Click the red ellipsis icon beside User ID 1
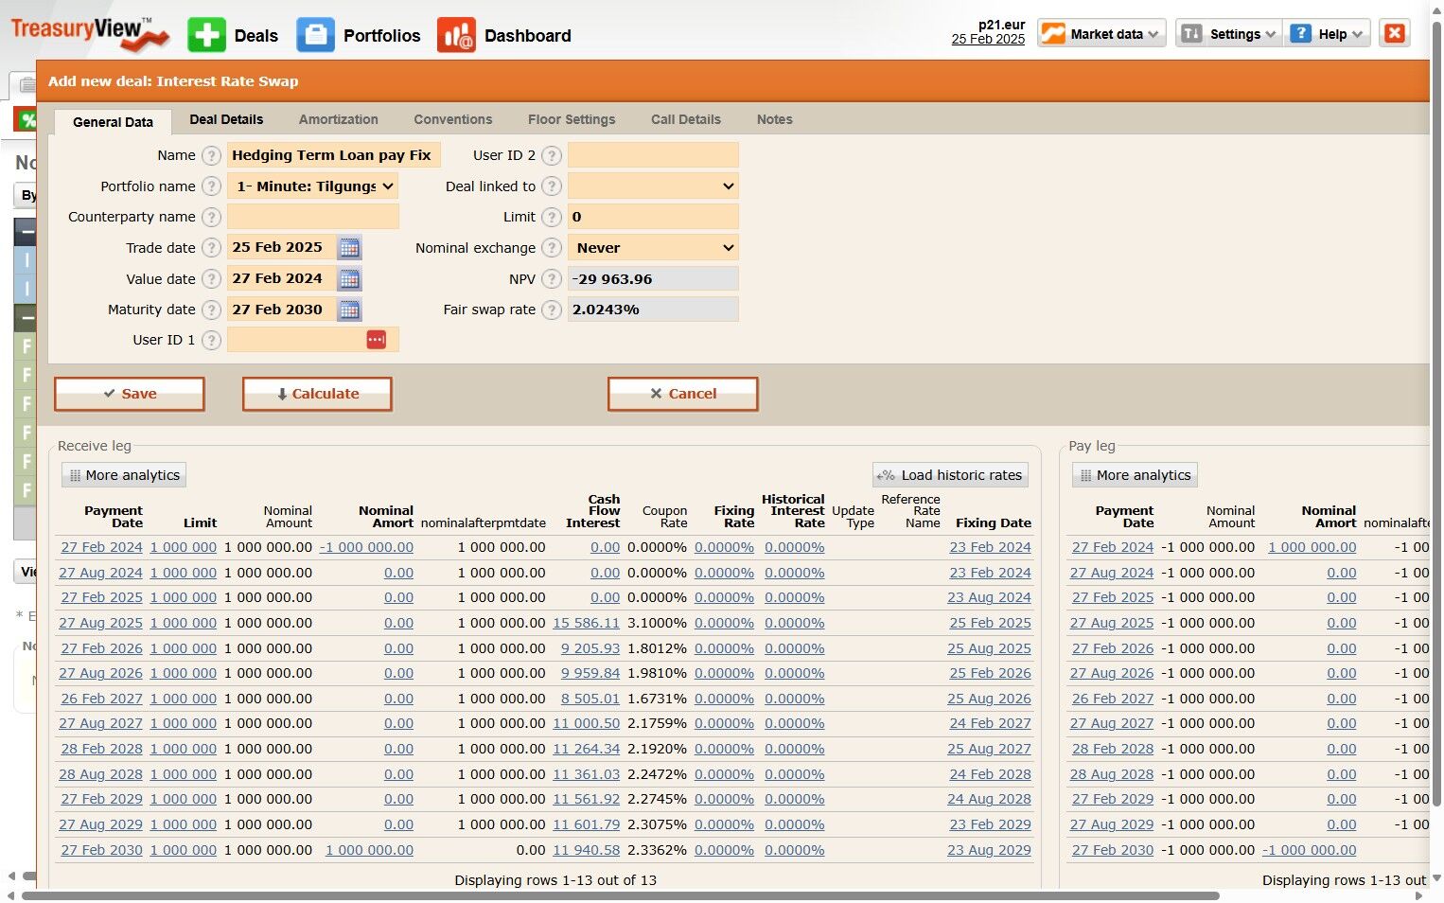This screenshot has width=1444, height=903. [376, 340]
